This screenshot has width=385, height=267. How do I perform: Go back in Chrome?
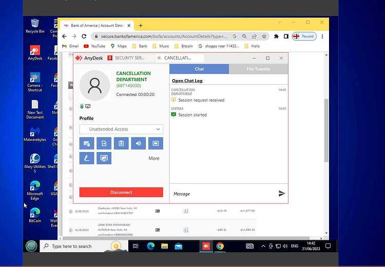tap(64, 36)
